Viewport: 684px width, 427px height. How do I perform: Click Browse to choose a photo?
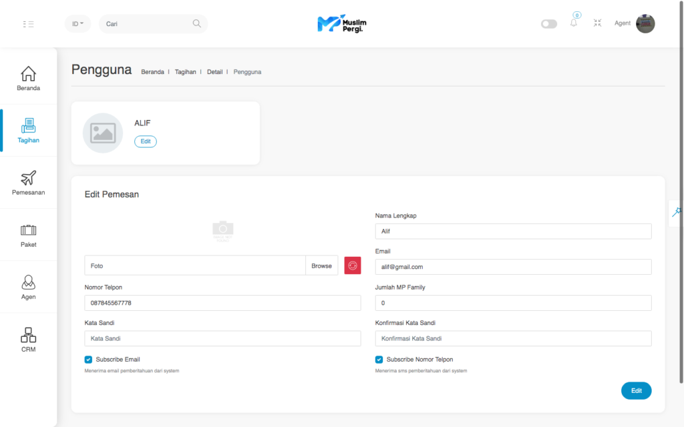(321, 266)
